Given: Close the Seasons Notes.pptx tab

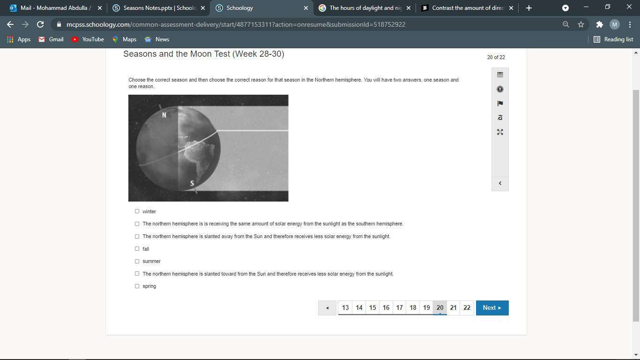Looking at the screenshot, I should tap(203, 8).
